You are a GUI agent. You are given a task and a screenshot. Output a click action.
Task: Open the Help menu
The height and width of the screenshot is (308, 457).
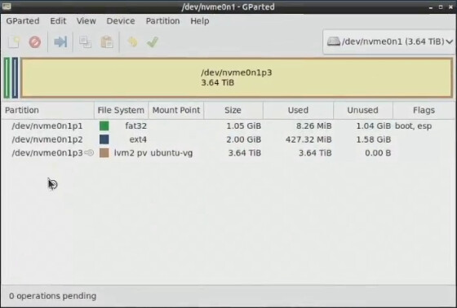click(x=200, y=21)
